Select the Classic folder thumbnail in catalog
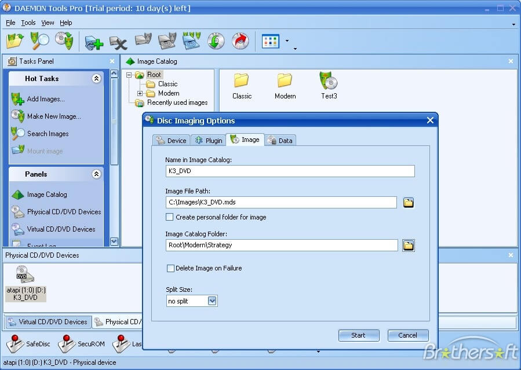This screenshot has height=370, width=521. tap(242, 86)
